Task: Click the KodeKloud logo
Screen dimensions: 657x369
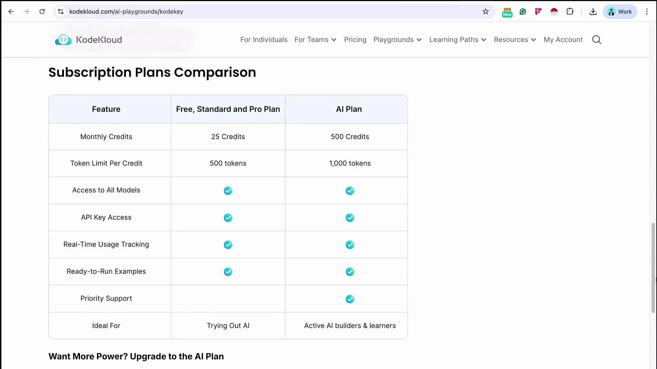Action: tap(88, 40)
